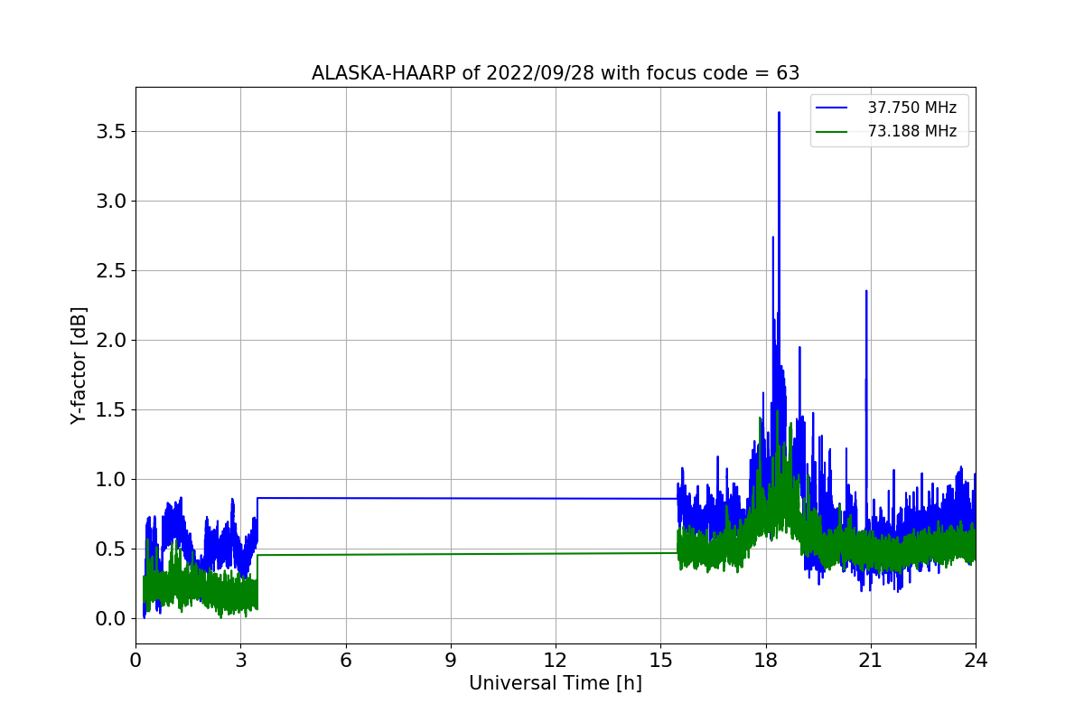This screenshot has height=723, width=1084.
Task: Select the 73.188 MHz legend label
Action: (x=912, y=131)
